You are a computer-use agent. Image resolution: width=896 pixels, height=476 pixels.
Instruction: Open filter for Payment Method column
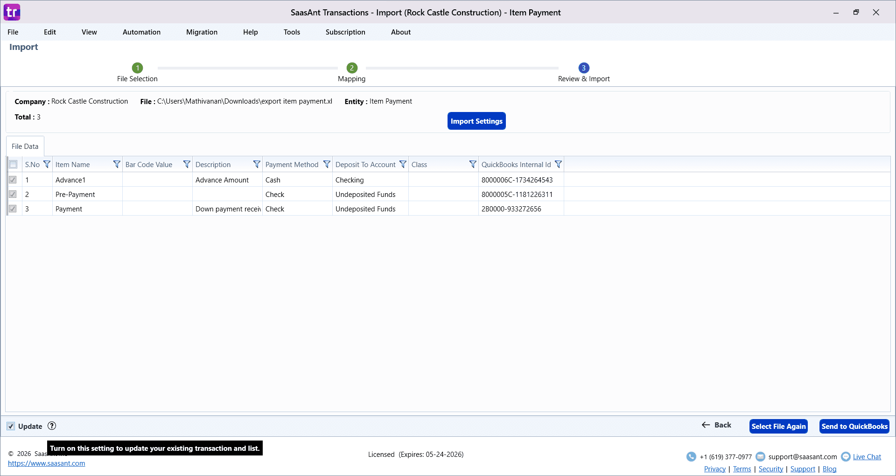tap(327, 164)
